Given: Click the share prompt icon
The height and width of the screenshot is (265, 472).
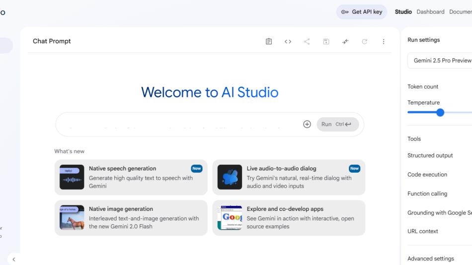Looking at the screenshot, I should (x=307, y=42).
